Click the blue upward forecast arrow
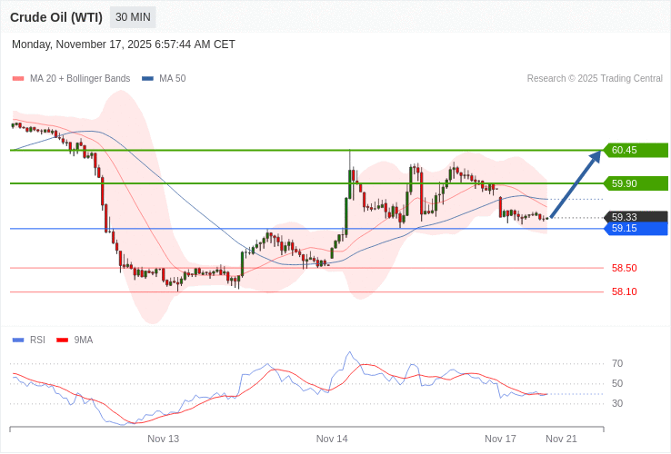 576,184
